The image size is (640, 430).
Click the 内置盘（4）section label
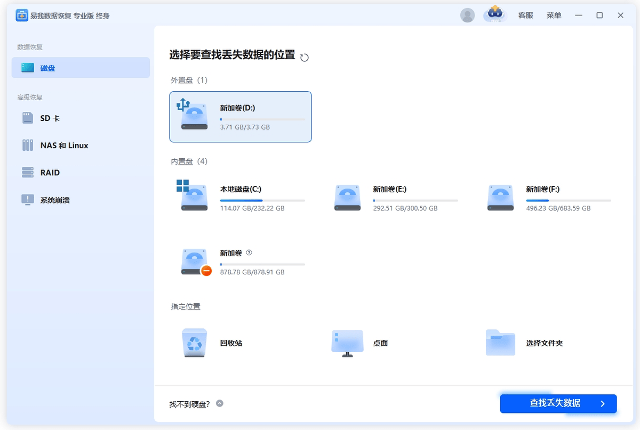tap(189, 161)
